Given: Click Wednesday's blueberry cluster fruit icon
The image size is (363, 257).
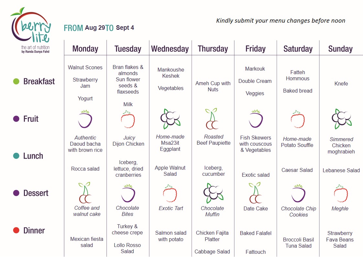Looking at the screenshot, I should (170, 119).
